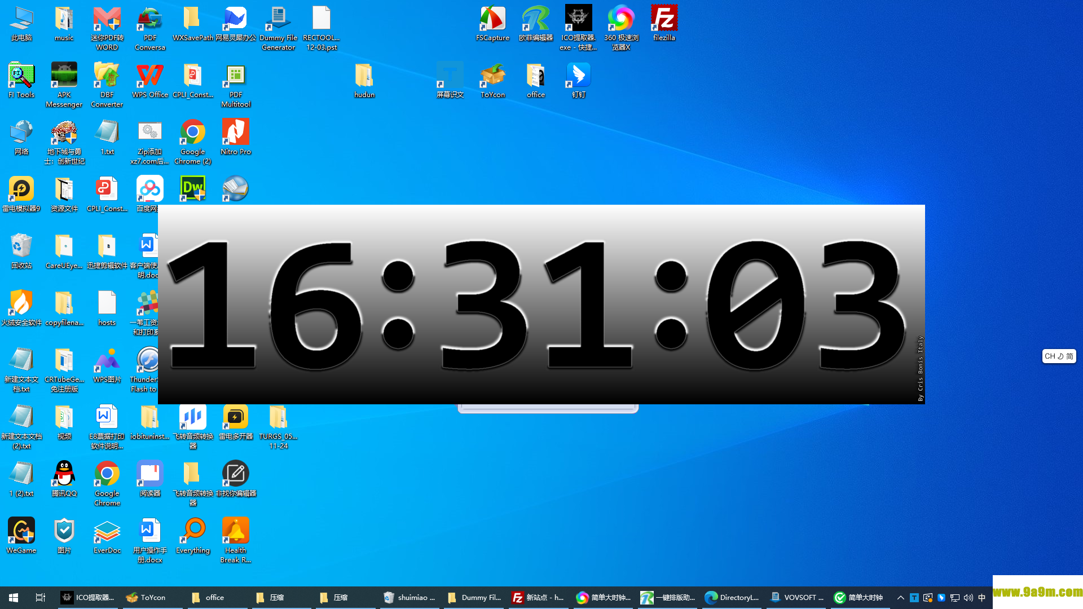This screenshot has width=1083, height=609.
Task: Click the big clock time display
Action: coord(541,304)
